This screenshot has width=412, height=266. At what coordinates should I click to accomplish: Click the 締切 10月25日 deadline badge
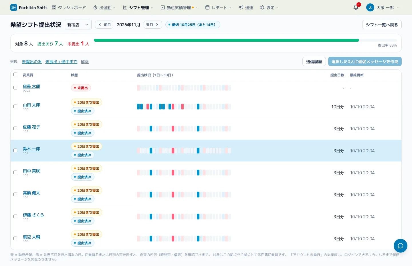(193, 25)
